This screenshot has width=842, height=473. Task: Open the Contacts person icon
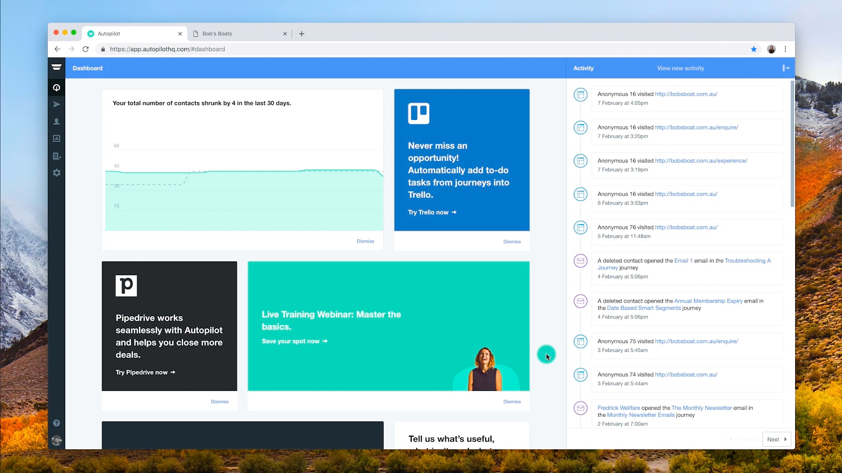(56, 122)
